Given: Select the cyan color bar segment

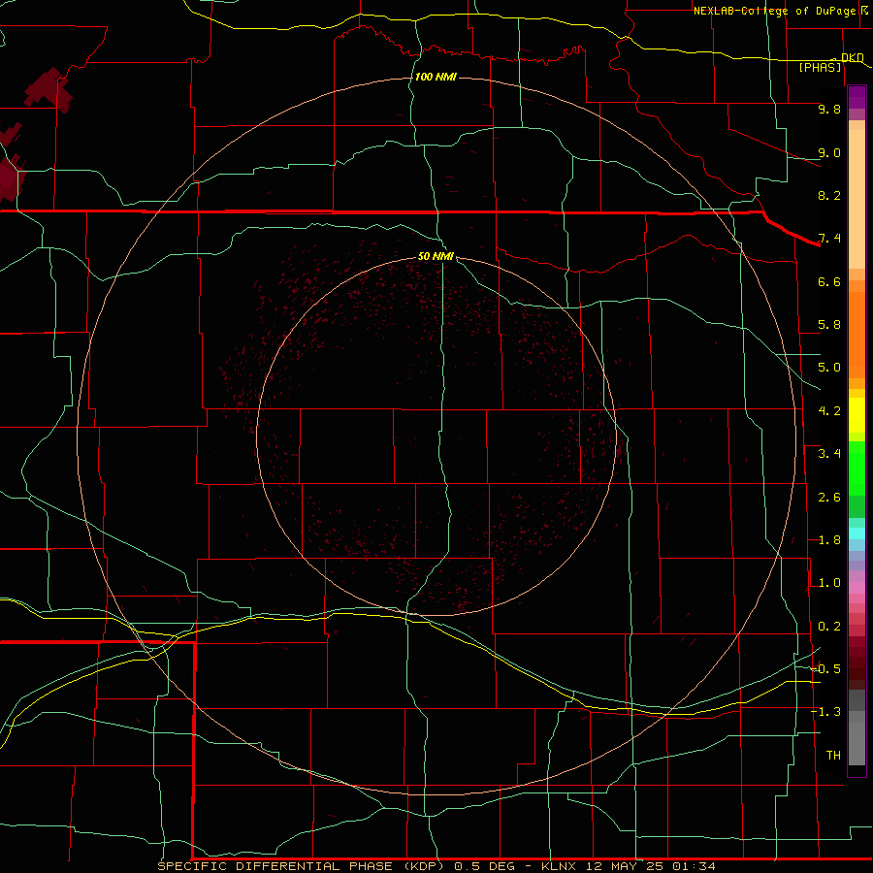Looking at the screenshot, I should [x=857, y=533].
